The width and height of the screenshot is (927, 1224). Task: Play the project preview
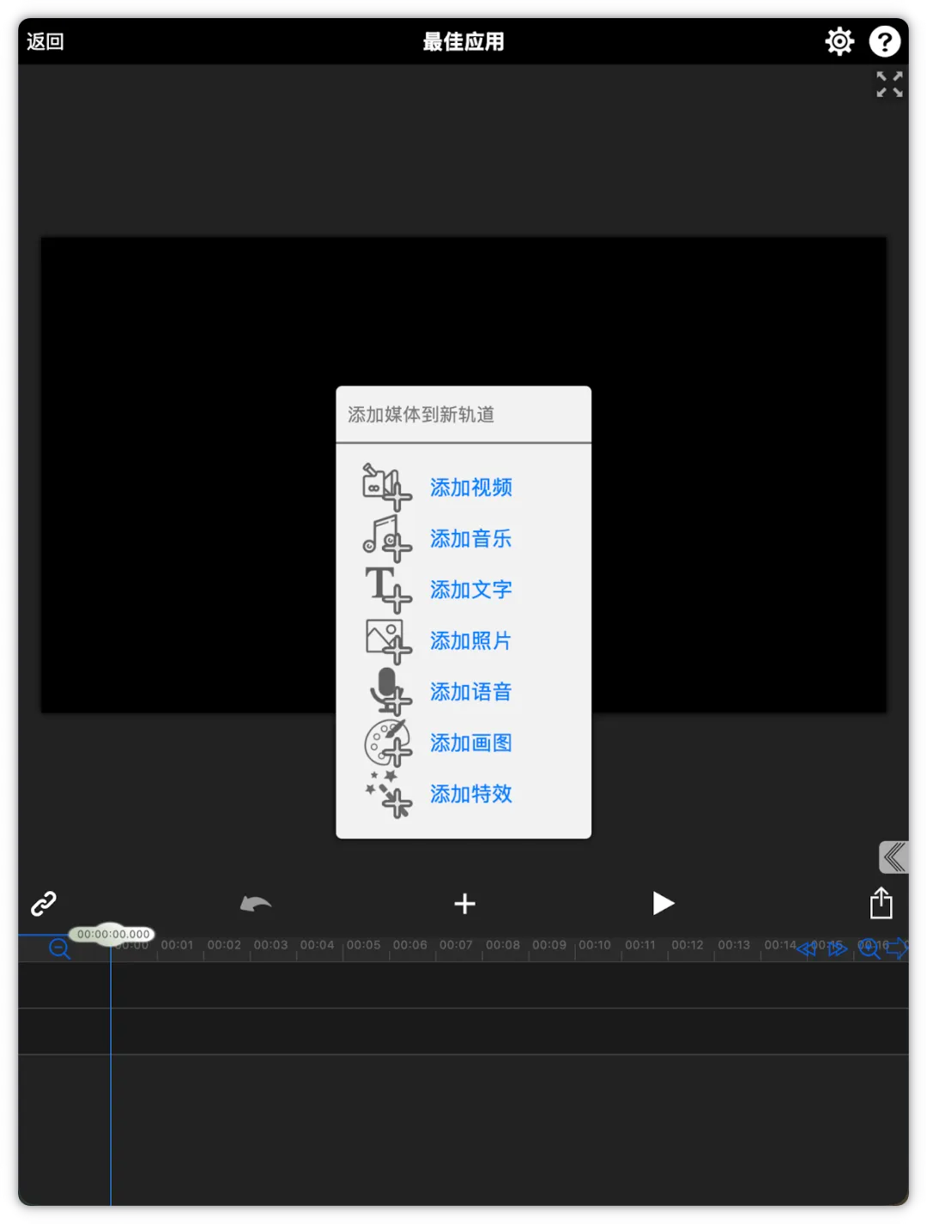click(663, 903)
